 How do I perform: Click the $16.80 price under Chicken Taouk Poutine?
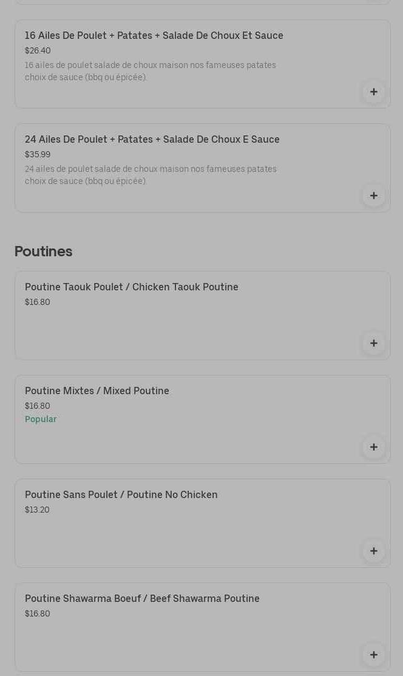[x=38, y=302]
